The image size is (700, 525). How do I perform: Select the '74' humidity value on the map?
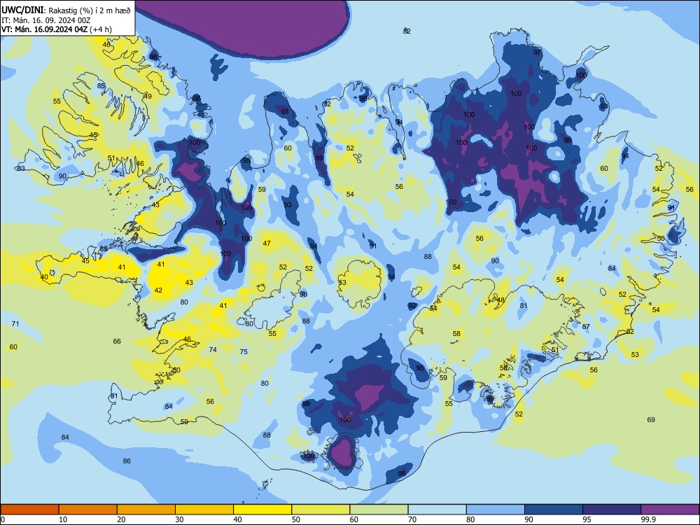coord(213,349)
